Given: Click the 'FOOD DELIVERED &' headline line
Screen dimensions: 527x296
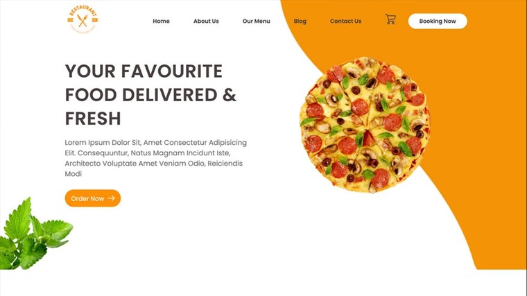Looking at the screenshot, I should pos(150,95).
